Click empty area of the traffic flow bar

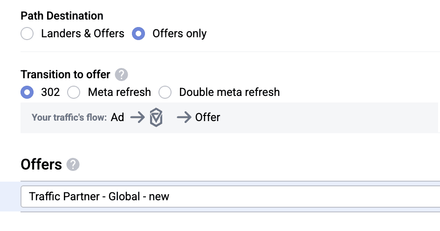tap(326, 118)
